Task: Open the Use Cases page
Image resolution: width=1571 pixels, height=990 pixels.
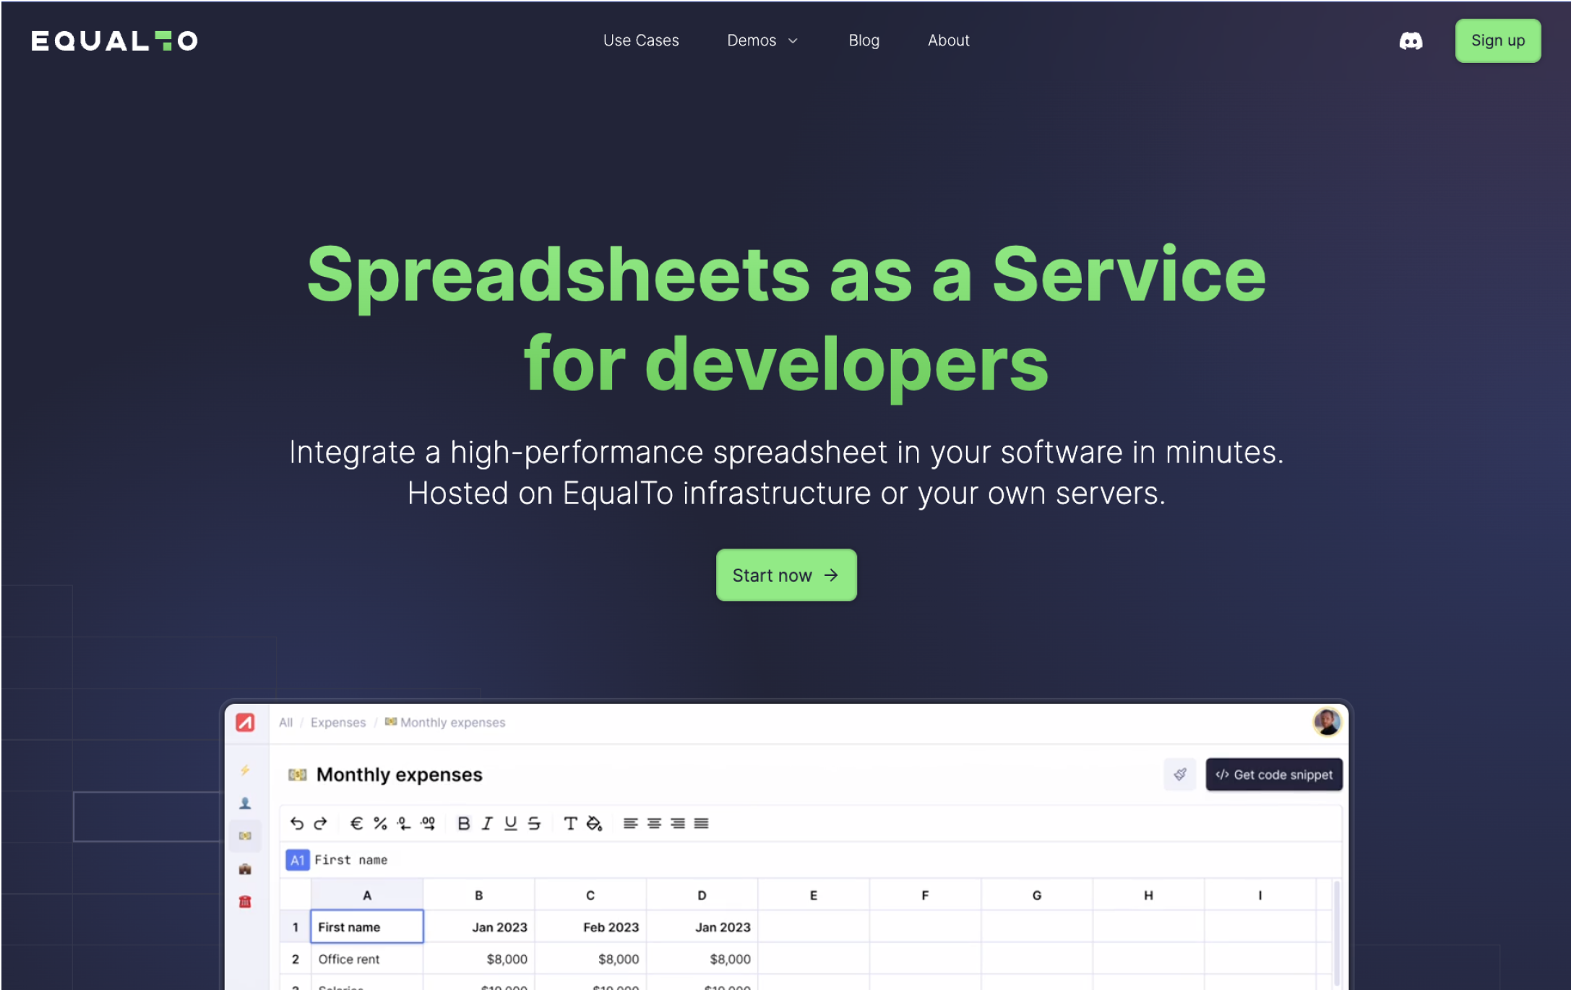Action: pos(641,40)
